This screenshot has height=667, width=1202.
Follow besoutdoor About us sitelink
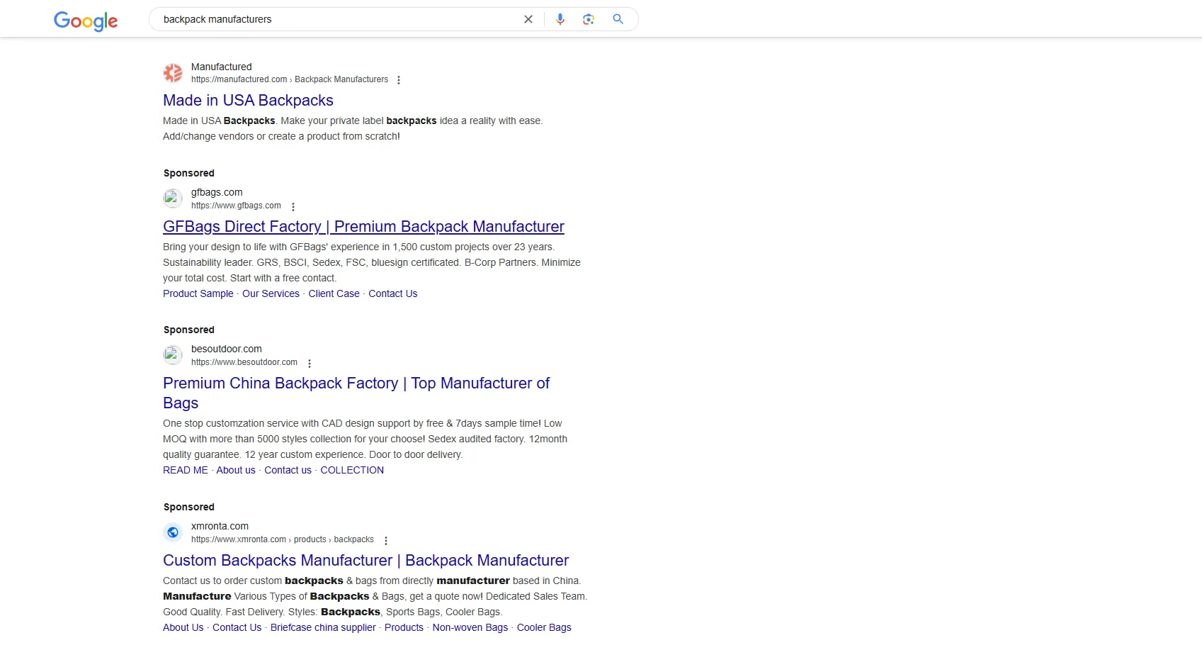[x=236, y=470]
